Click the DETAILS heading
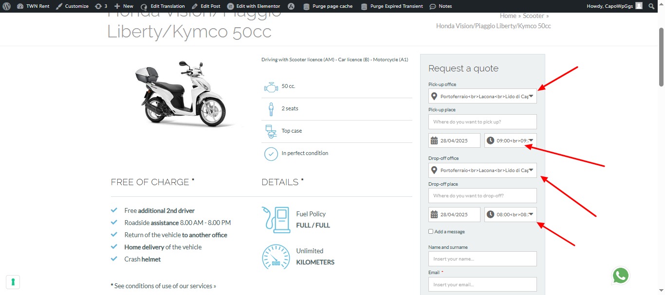The image size is (665, 295). click(x=283, y=182)
